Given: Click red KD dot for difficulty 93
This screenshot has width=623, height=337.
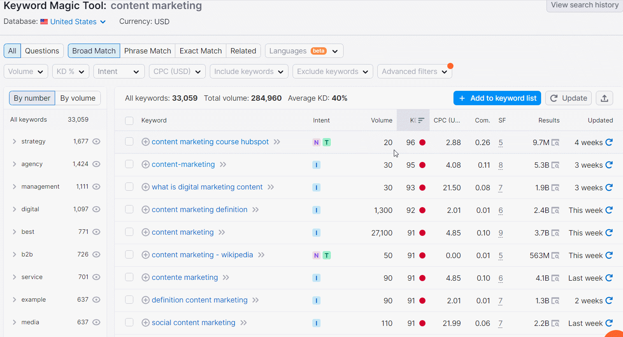Looking at the screenshot, I should [422, 188].
